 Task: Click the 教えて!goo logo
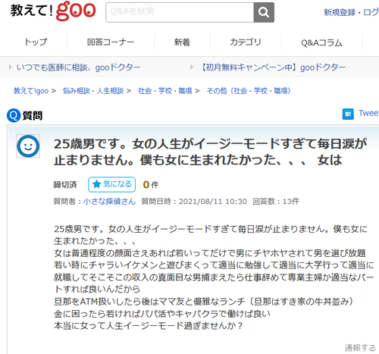click(53, 11)
